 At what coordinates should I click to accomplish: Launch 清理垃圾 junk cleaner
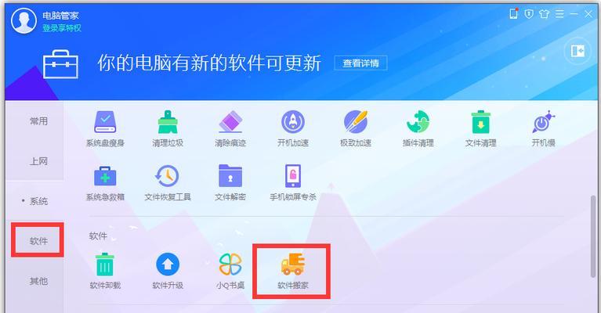click(168, 122)
